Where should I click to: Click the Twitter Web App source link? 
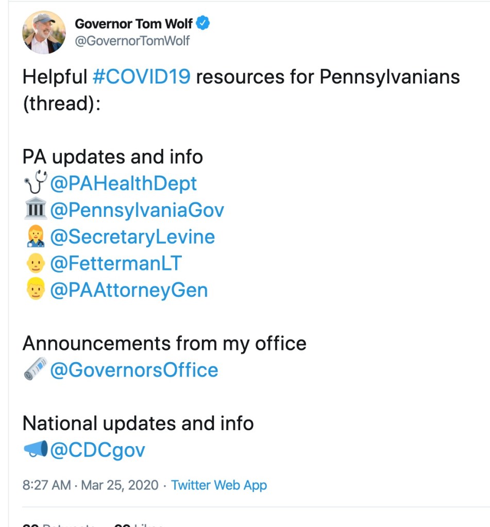click(x=219, y=485)
